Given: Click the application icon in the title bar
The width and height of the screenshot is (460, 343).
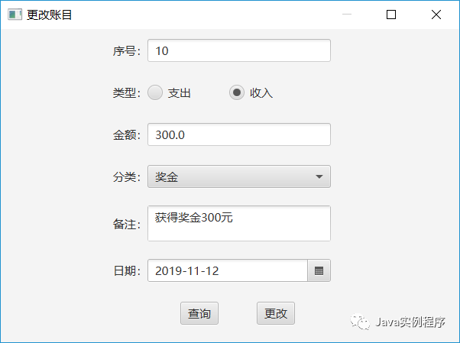Looking at the screenshot, I should click(x=15, y=15).
